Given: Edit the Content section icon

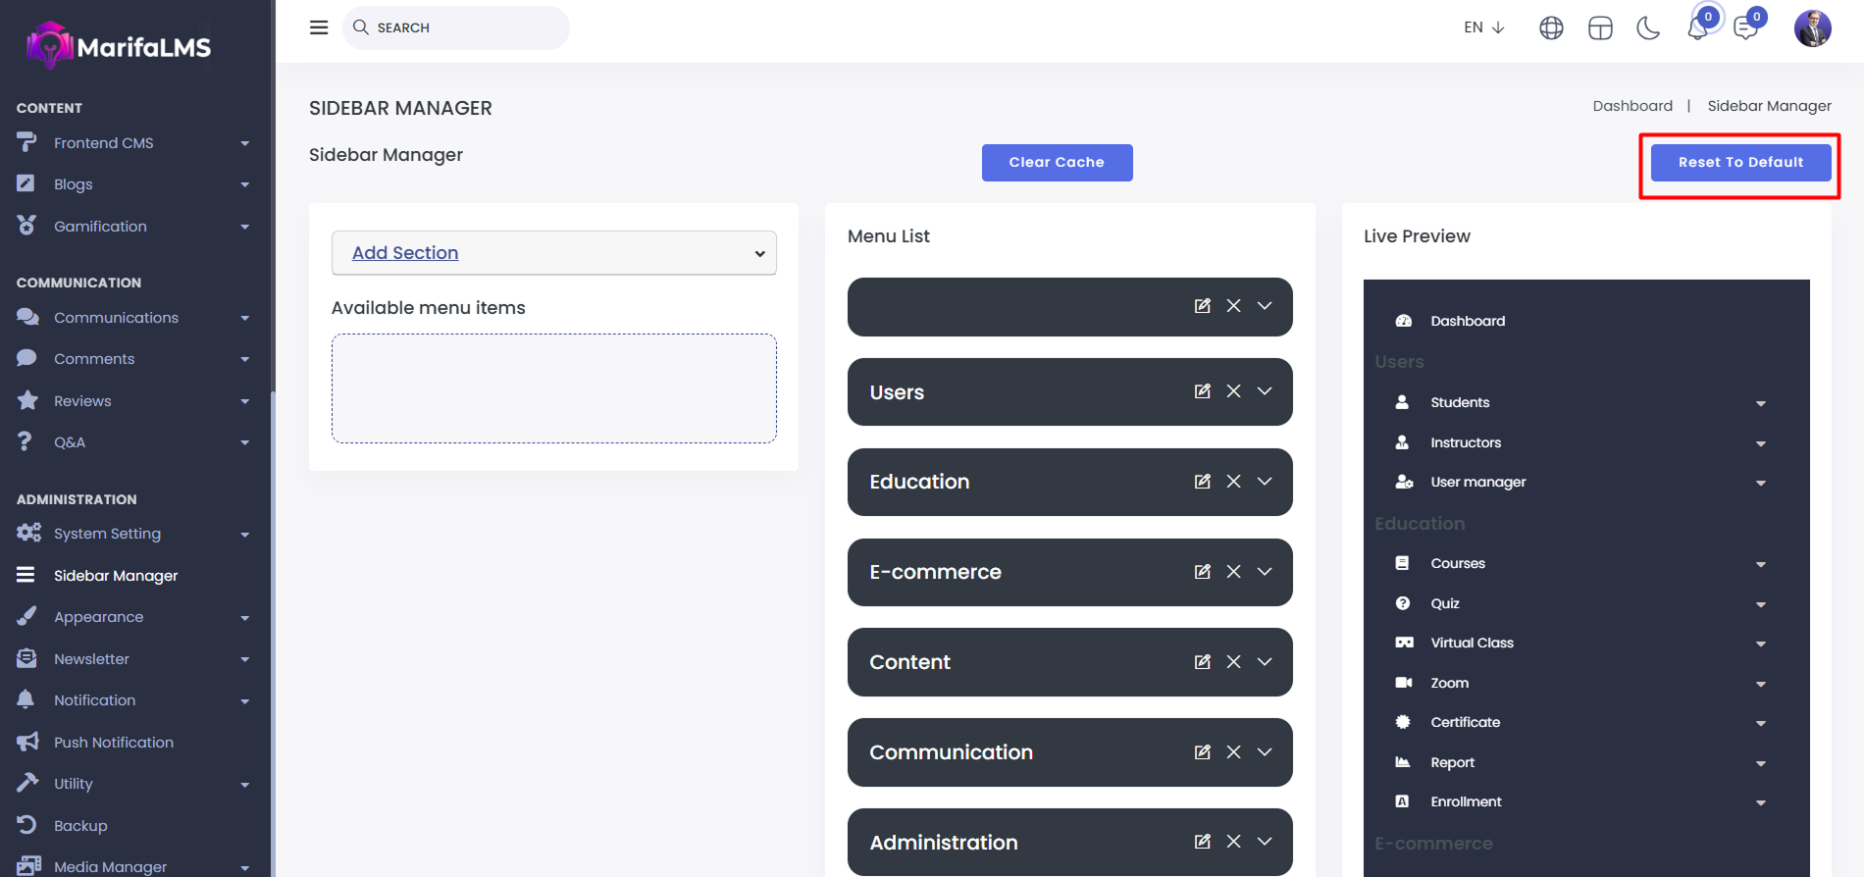Looking at the screenshot, I should click(1202, 662).
